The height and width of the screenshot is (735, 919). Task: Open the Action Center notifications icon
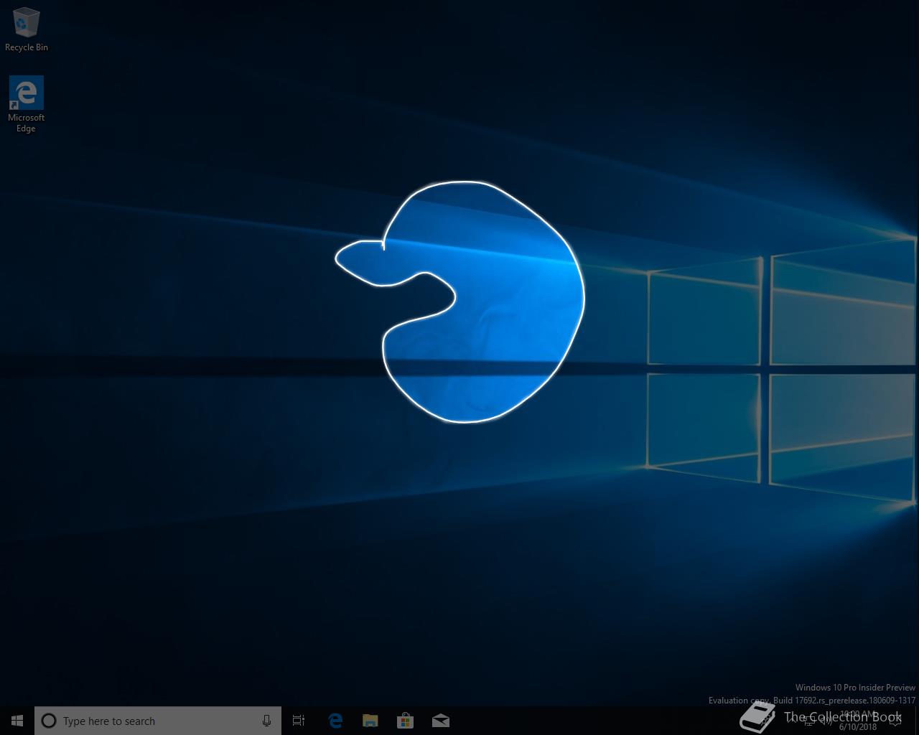tap(895, 721)
